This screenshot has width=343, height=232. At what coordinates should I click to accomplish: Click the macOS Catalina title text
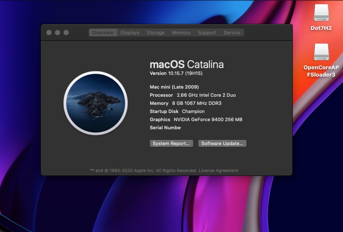point(187,65)
